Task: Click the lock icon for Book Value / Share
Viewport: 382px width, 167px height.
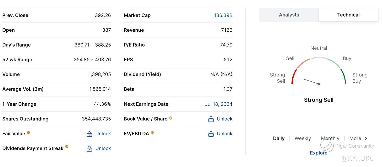Action: 211,119
